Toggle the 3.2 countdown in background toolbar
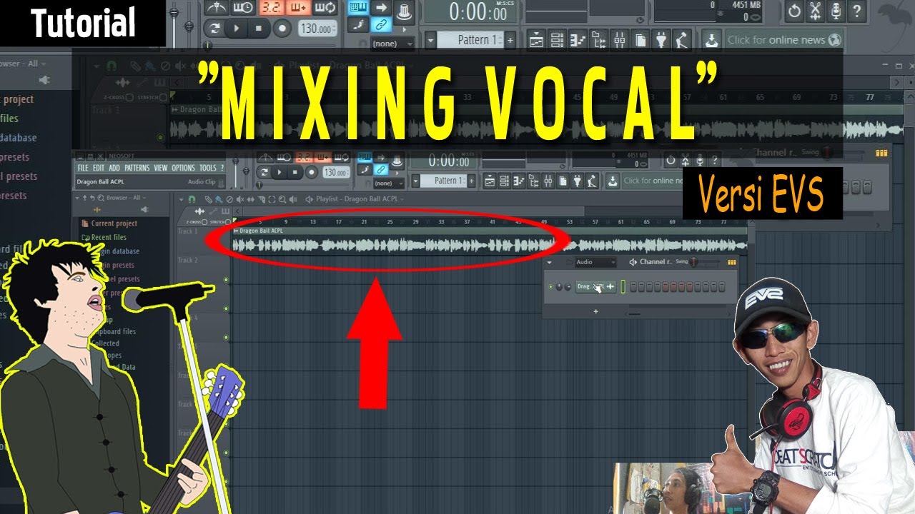 click(x=270, y=8)
